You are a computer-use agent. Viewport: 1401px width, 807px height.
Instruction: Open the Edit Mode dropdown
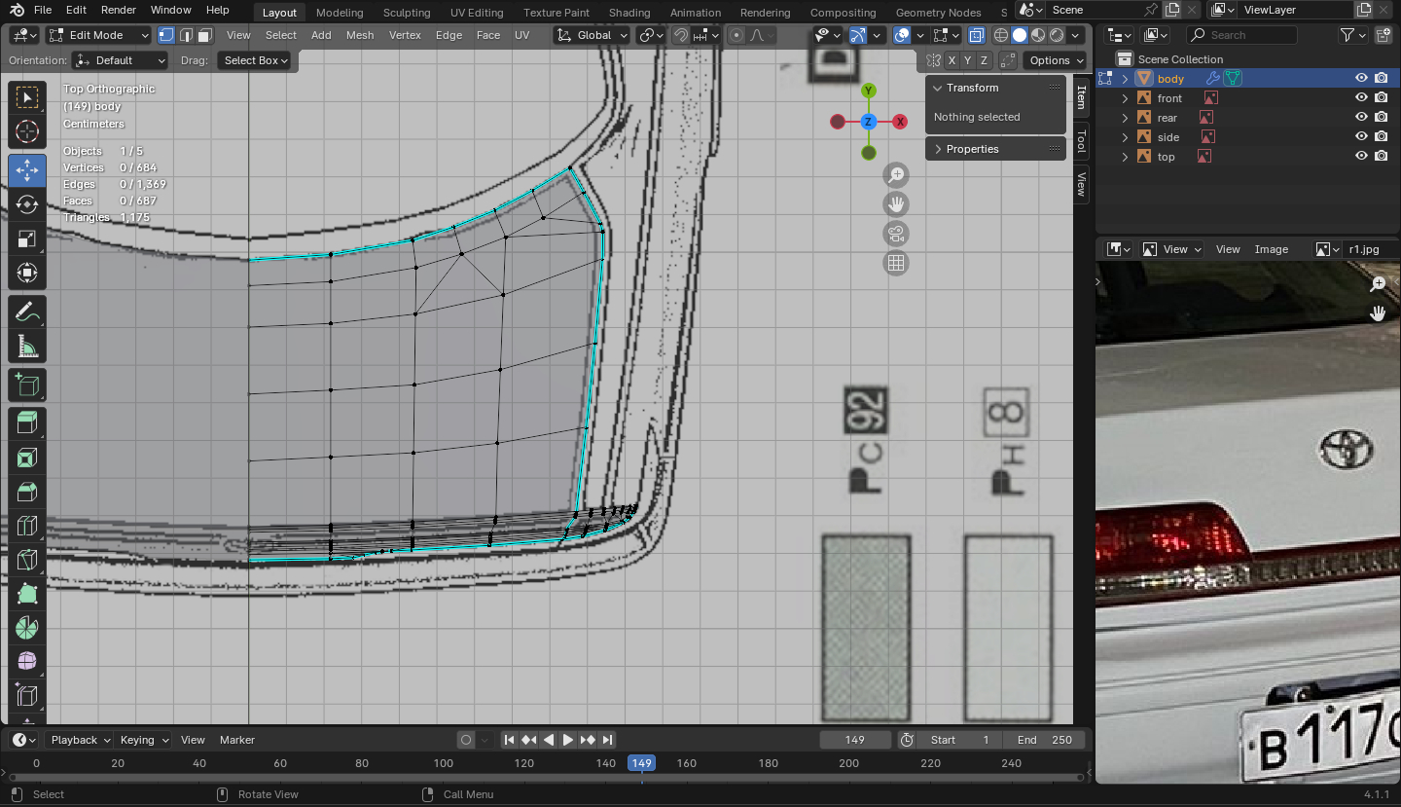coord(98,35)
